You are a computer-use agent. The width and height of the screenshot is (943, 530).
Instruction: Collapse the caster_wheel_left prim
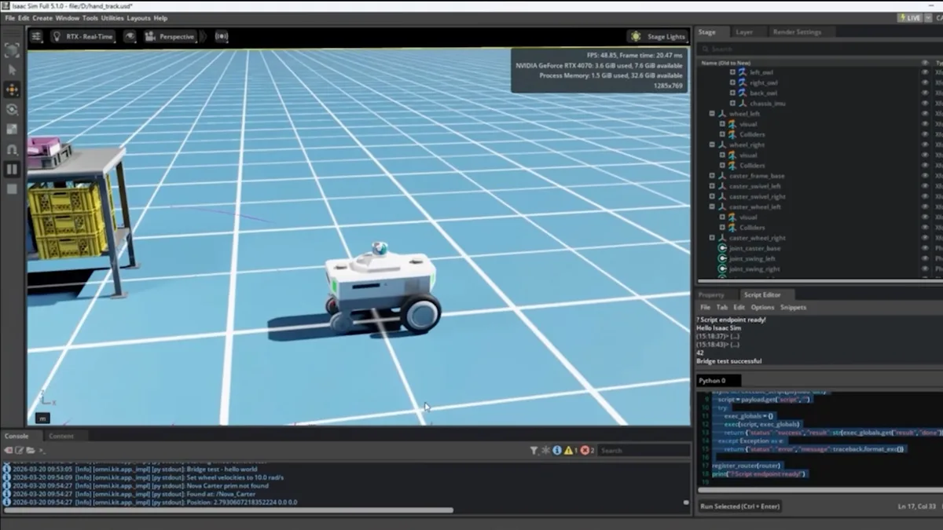[x=712, y=207]
